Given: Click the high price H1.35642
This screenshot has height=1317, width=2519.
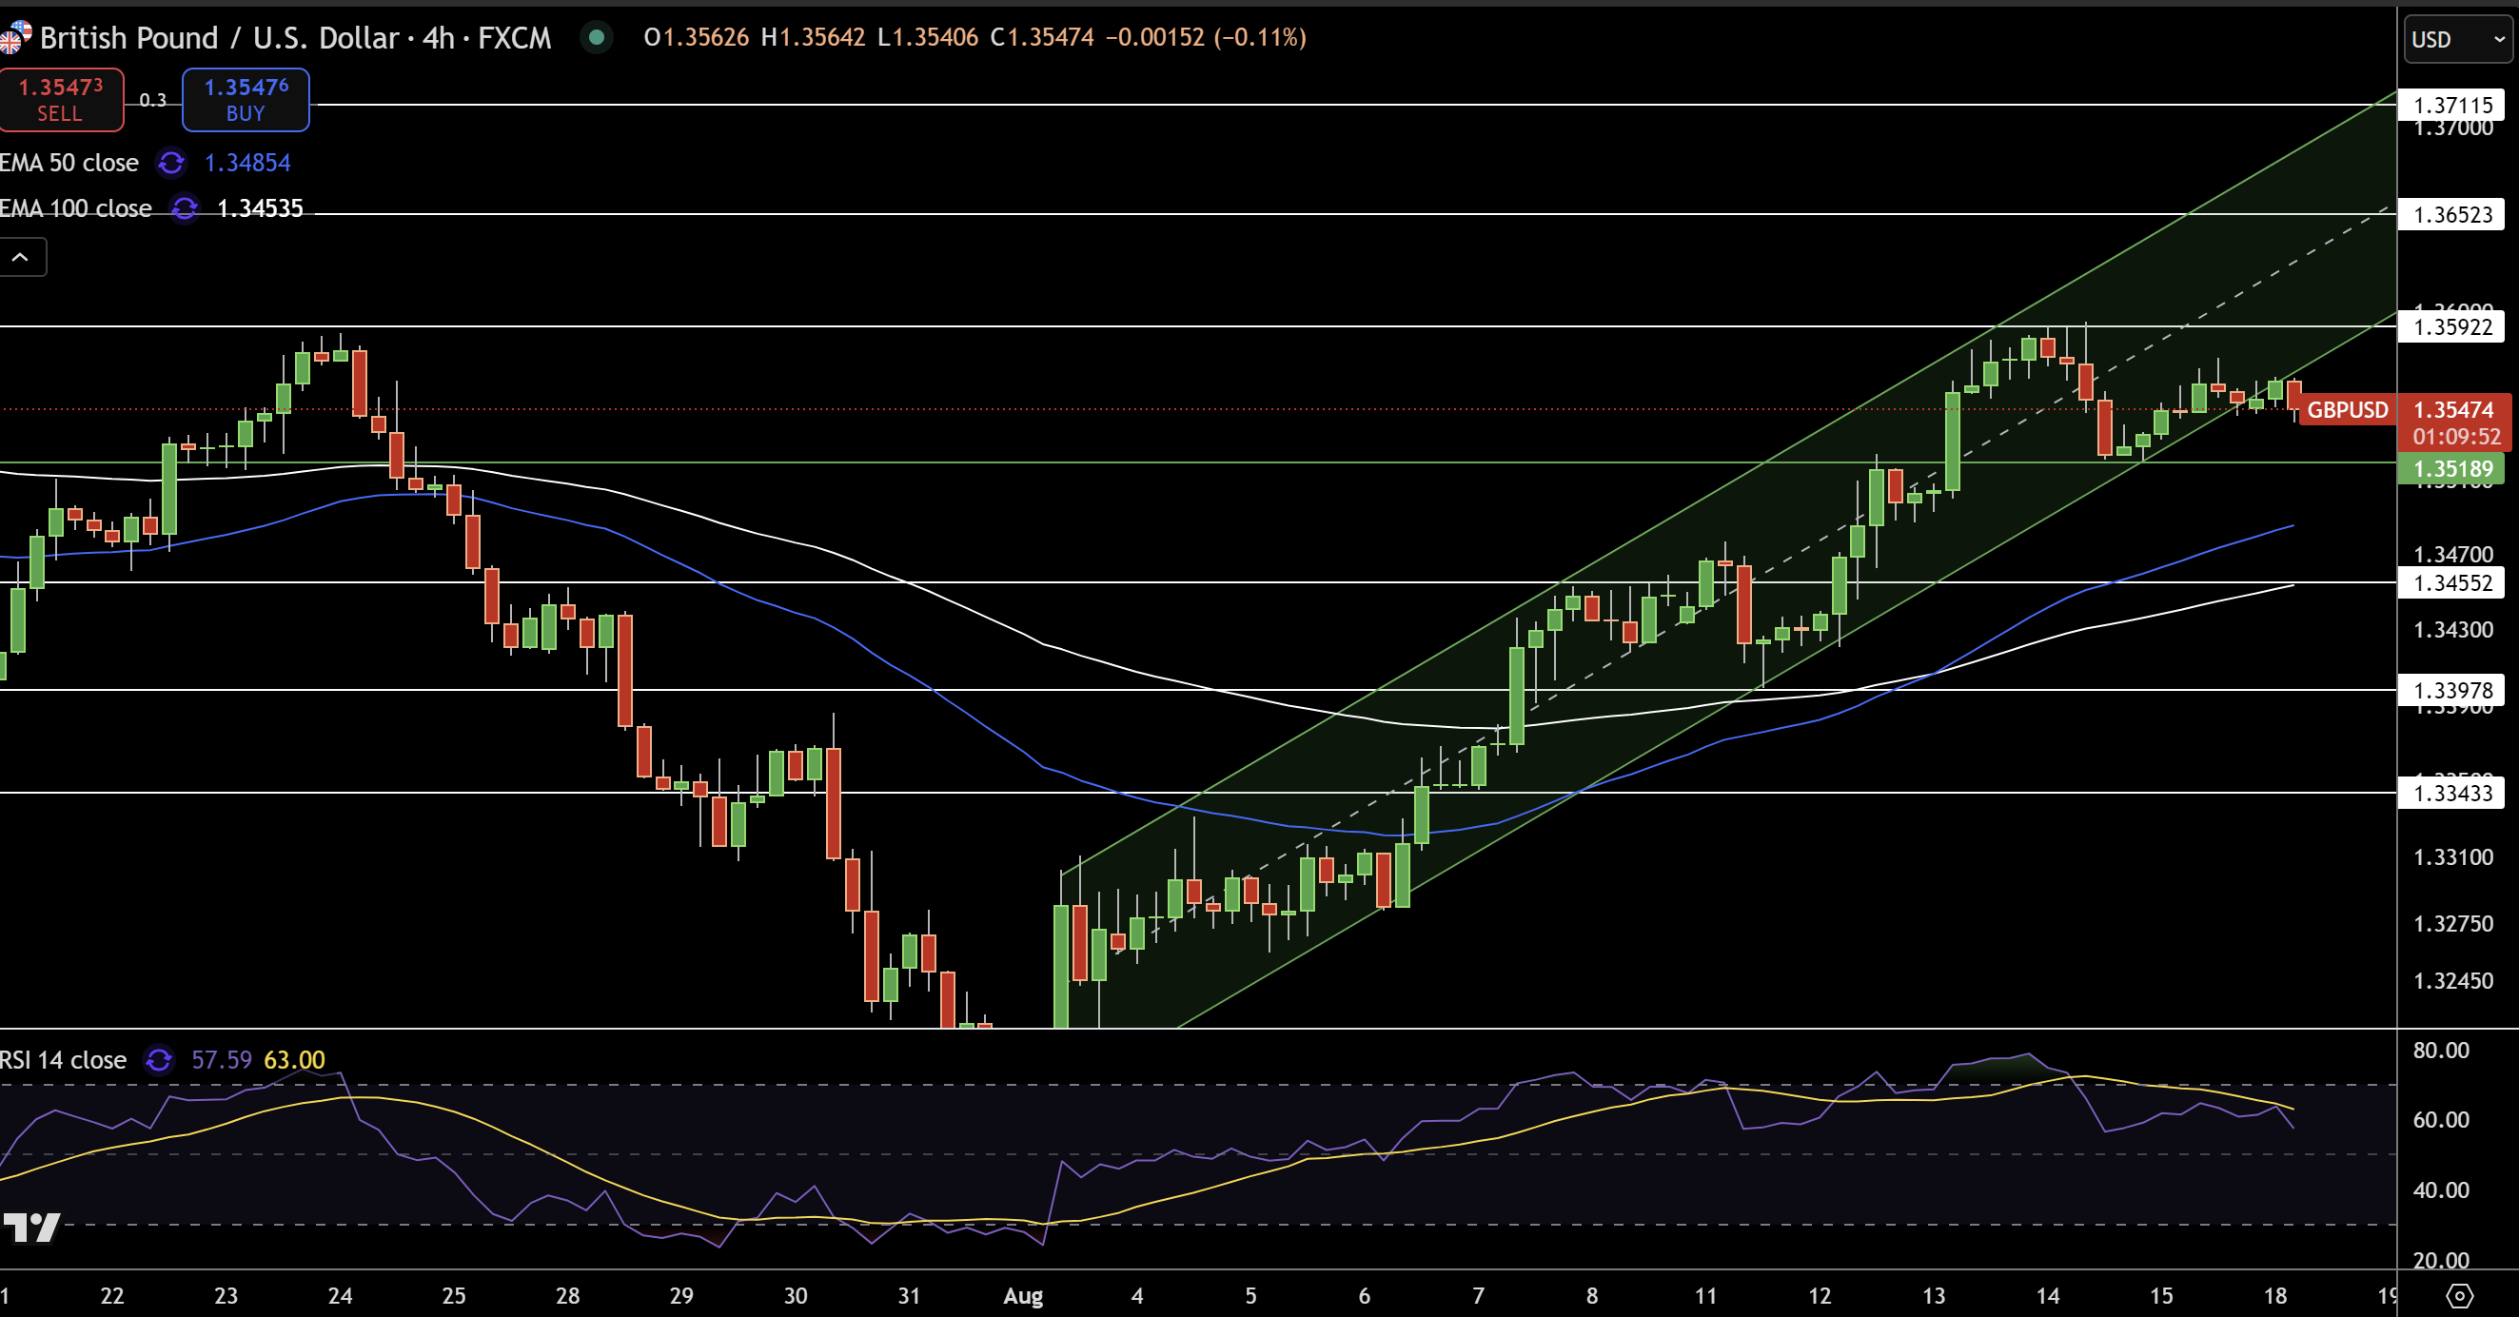Looking at the screenshot, I should click(x=814, y=37).
